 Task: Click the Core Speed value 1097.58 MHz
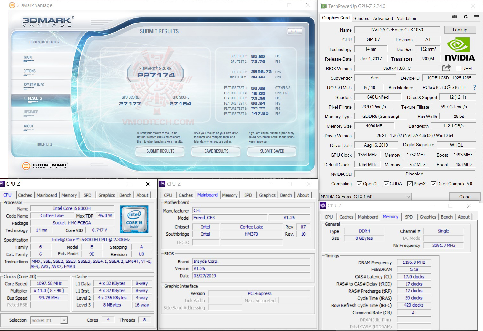click(49, 283)
